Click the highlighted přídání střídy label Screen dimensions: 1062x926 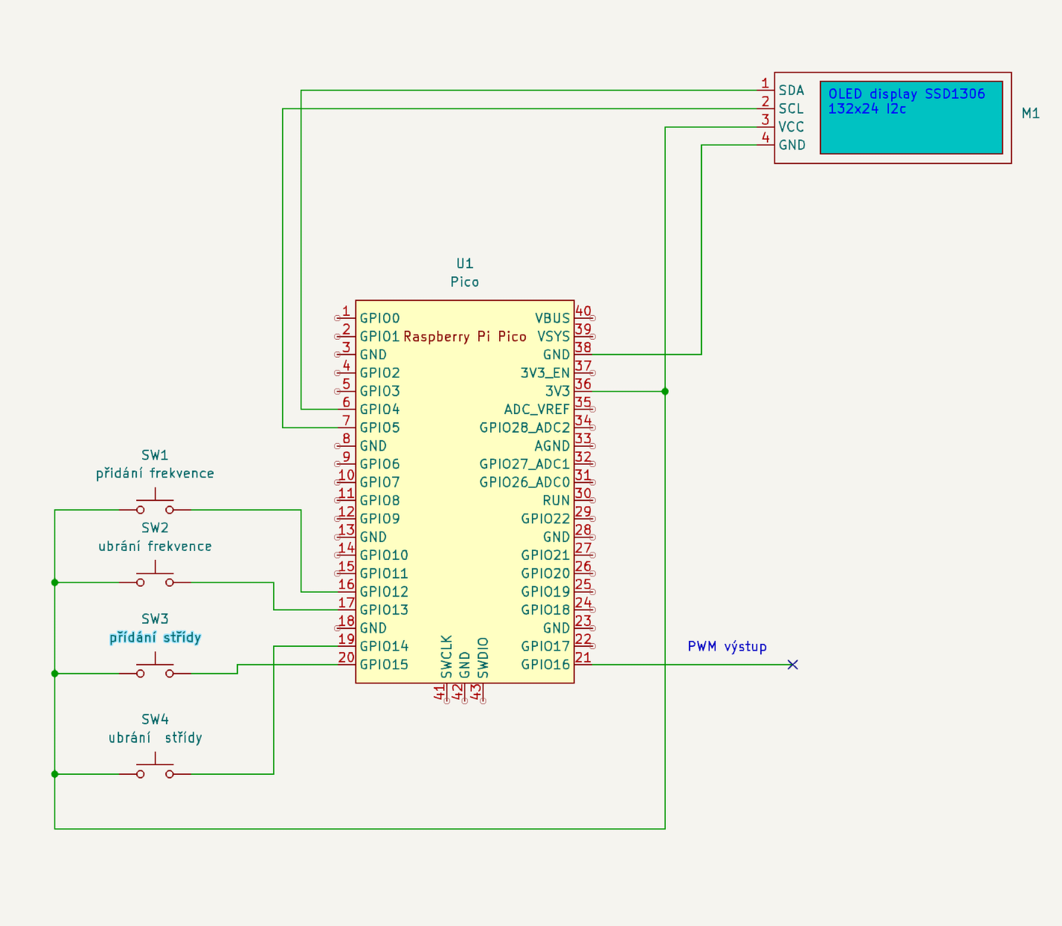(x=155, y=637)
